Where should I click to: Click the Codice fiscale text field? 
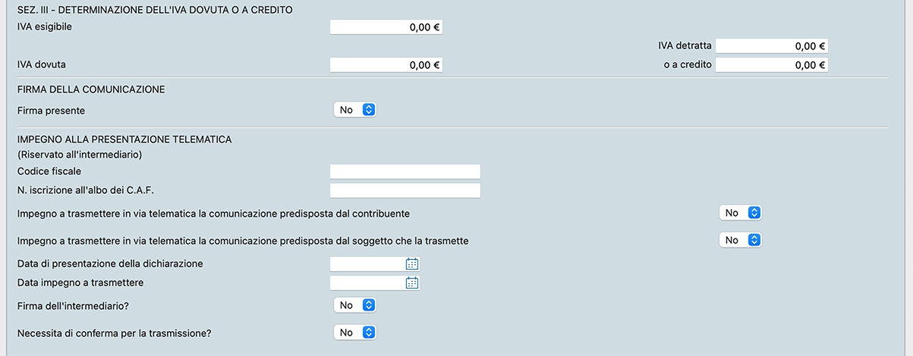point(405,171)
